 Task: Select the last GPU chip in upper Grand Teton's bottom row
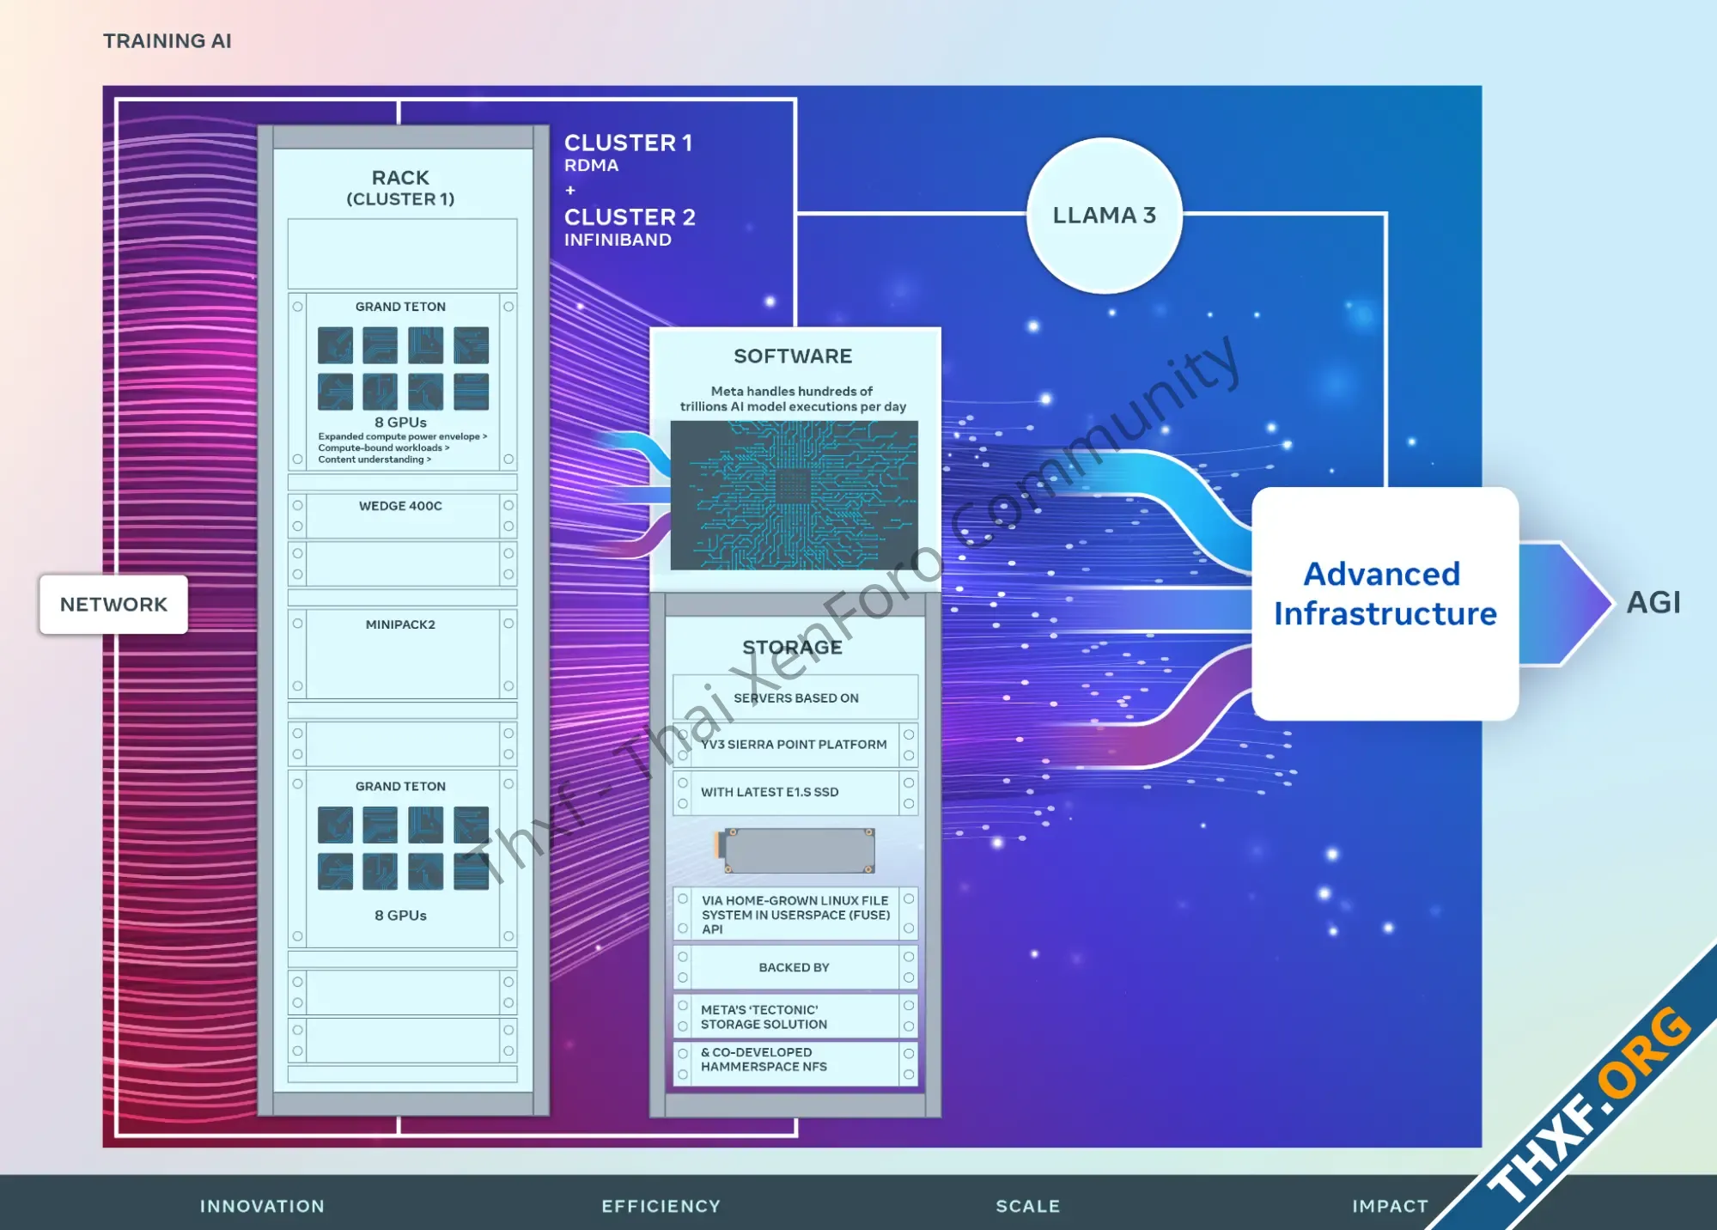pos(471,392)
